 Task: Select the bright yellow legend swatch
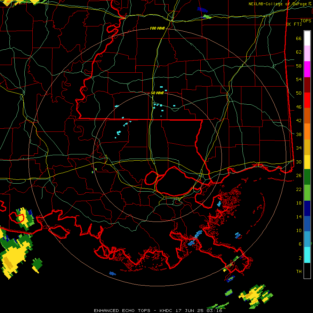point(307,162)
